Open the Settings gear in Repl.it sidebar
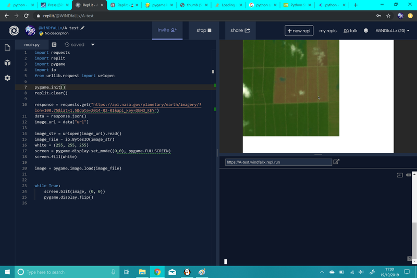This screenshot has width=417, height=278. click(x=7, y=78)
